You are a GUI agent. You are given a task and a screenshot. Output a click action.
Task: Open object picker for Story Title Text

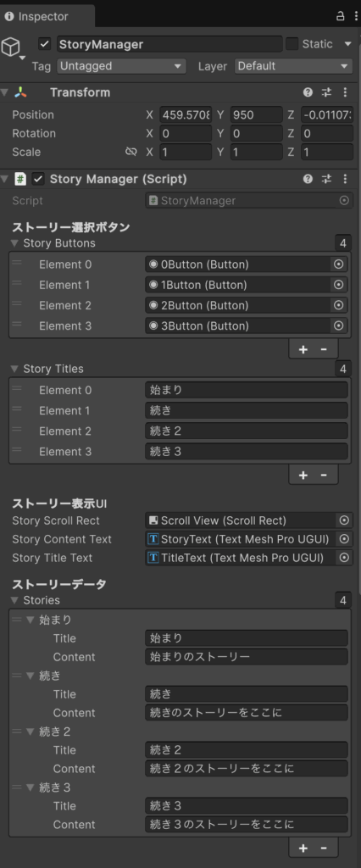tap(344, 558)
